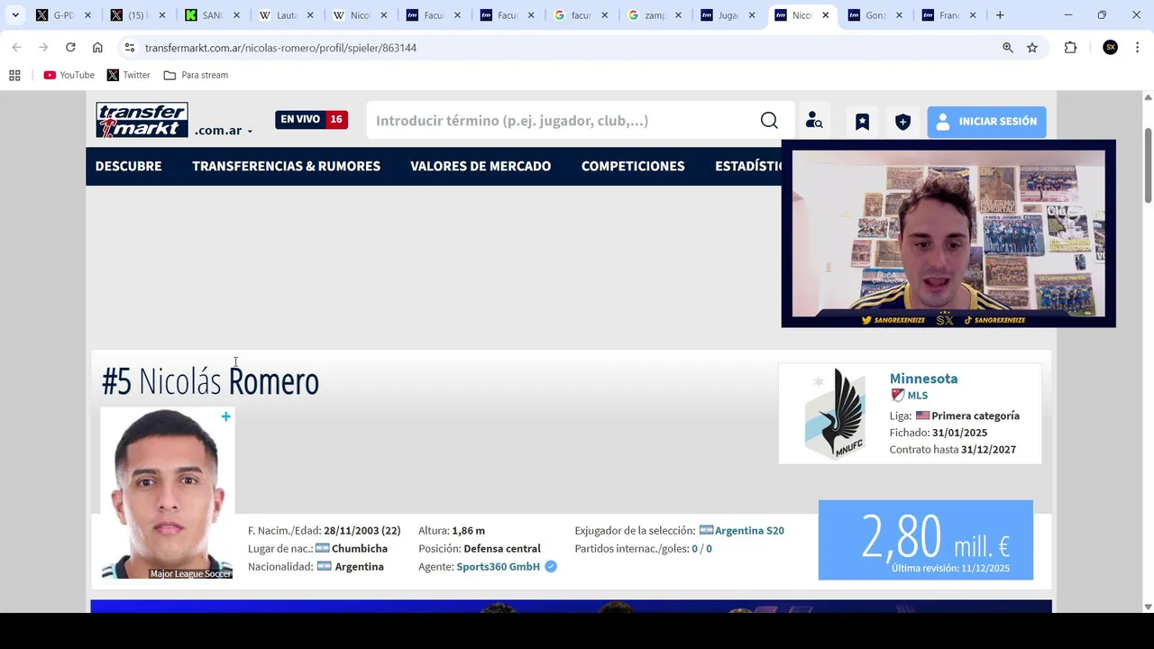Go back to the previous page

point(16,48)
